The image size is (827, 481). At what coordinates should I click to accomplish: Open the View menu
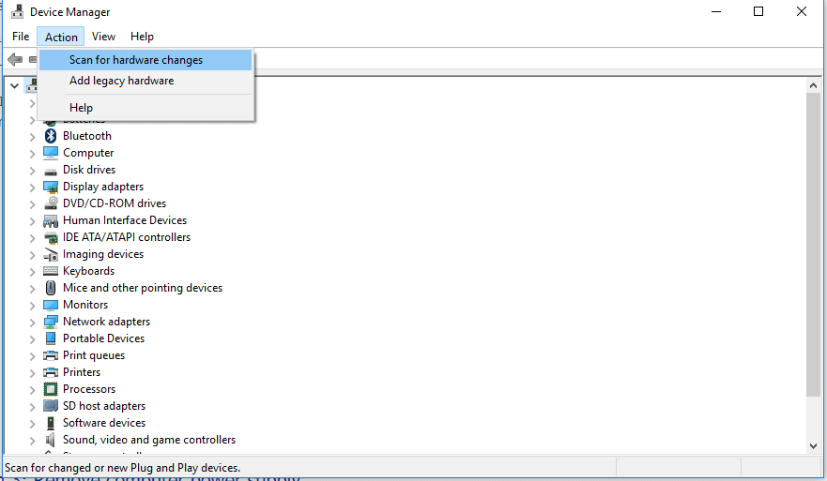coord(103,37)
